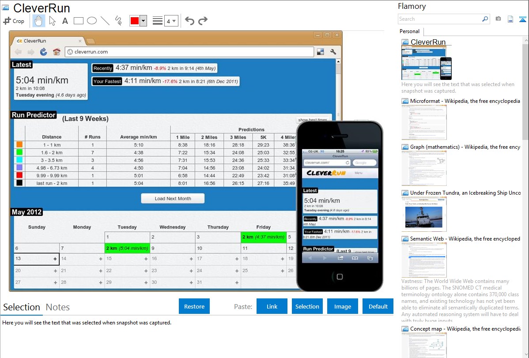Undo the last edit
Image resolution: width=529 pixels, height=358 pixels.
pos(189,21)
